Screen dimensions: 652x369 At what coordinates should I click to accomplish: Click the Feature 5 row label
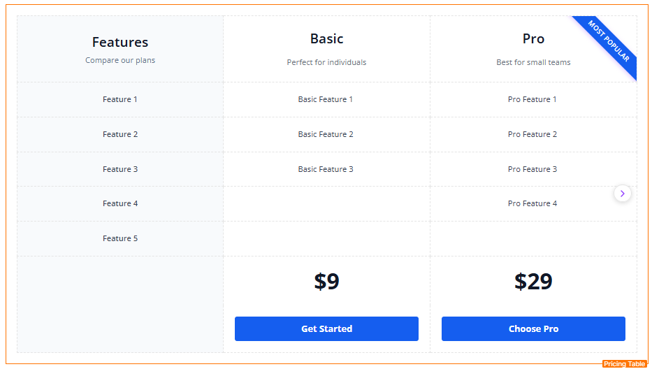click(120, 238)
